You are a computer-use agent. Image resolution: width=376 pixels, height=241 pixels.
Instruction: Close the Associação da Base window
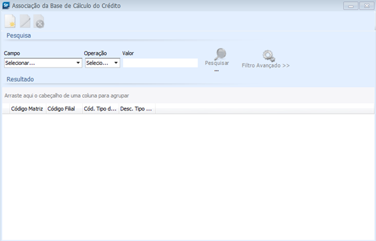coord(367,5)
